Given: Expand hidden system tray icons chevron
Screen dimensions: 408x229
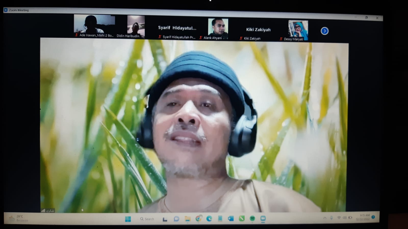Looking at the screenshot, I should click(x=325, y=218).
